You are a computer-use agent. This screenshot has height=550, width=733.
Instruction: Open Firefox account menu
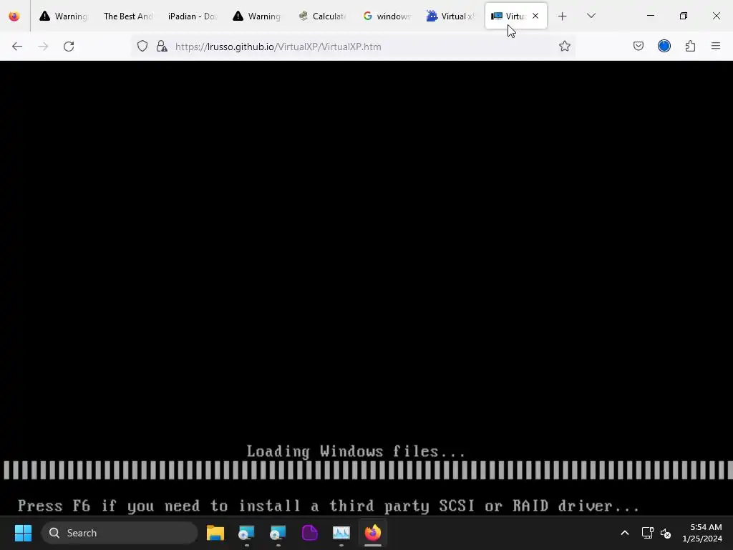(664, 46)
